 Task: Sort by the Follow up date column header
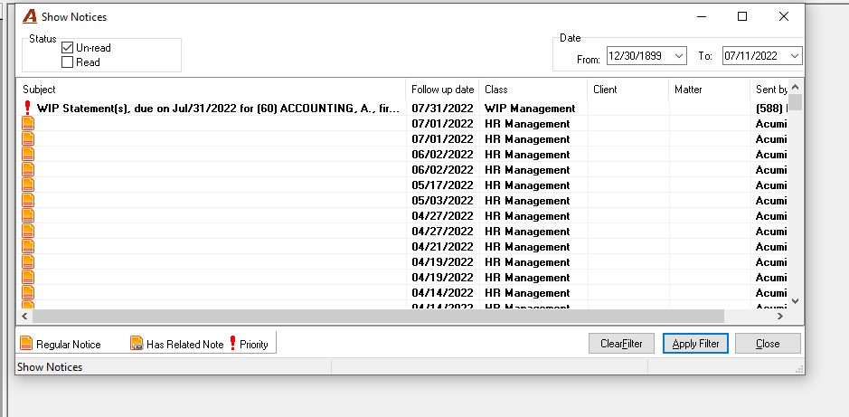[442, 90]
